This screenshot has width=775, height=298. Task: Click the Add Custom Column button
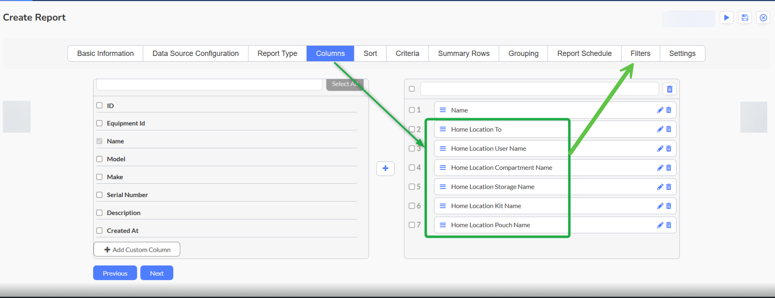coord(137,249)
